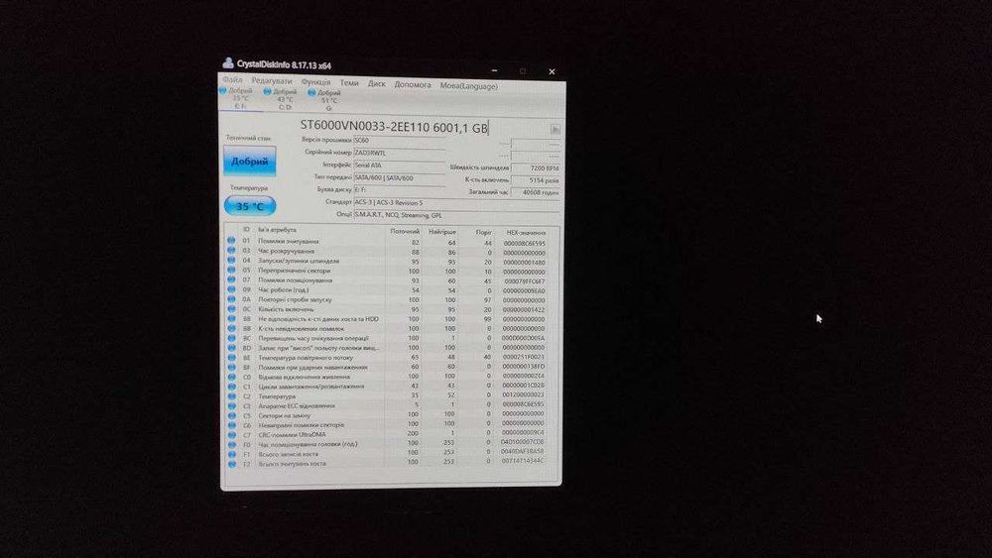Click the next disk arrow button

555,130
